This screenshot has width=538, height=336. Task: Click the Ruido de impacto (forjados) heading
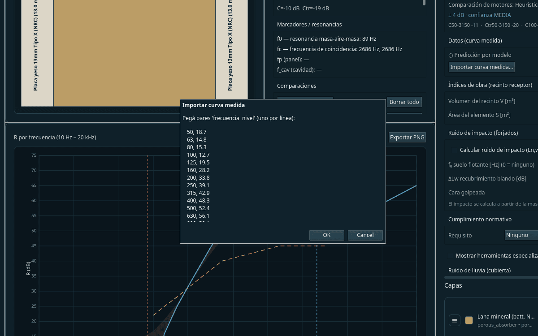pyautogui.click(x=483, y=133)
